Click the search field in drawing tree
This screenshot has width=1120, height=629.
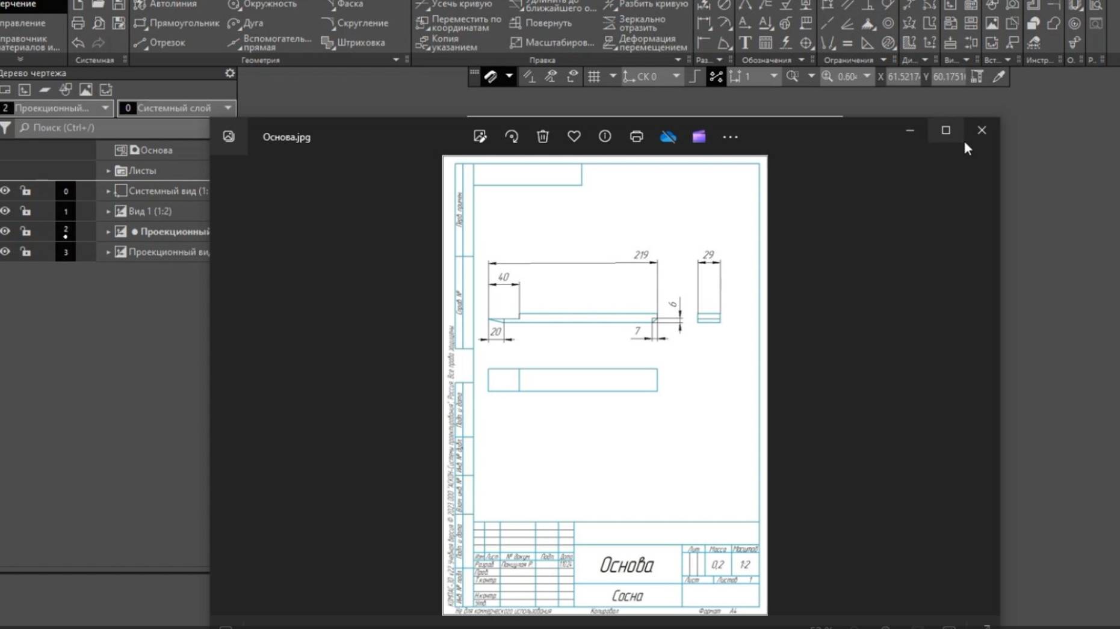pyautogui.click(x=112, y=127)
